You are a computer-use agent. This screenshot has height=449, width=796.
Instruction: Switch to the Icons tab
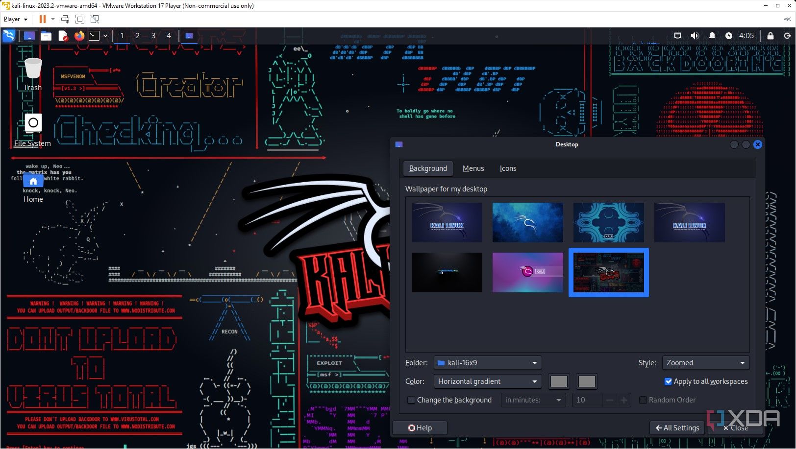pos(508,168)
